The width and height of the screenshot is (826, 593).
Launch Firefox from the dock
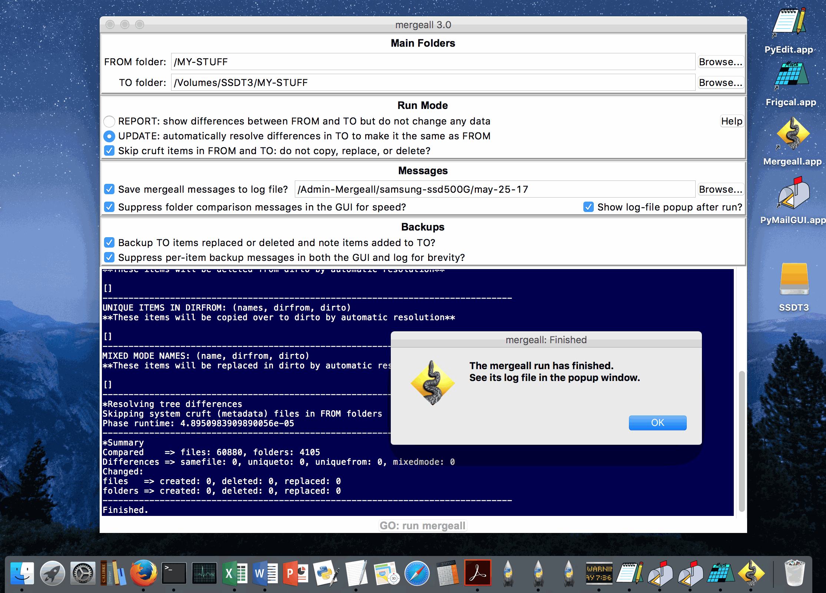[x=143, y=573]
